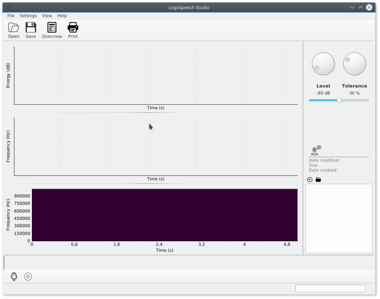Screen dimensions: 380x299
Task: Open the Settings menu
Action: (x=28, y=16)
